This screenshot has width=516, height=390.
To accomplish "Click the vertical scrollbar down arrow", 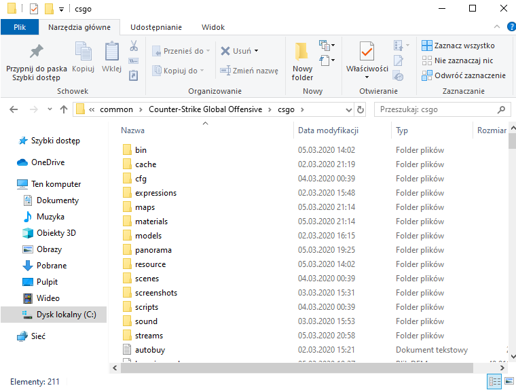I will coord(513,357).
